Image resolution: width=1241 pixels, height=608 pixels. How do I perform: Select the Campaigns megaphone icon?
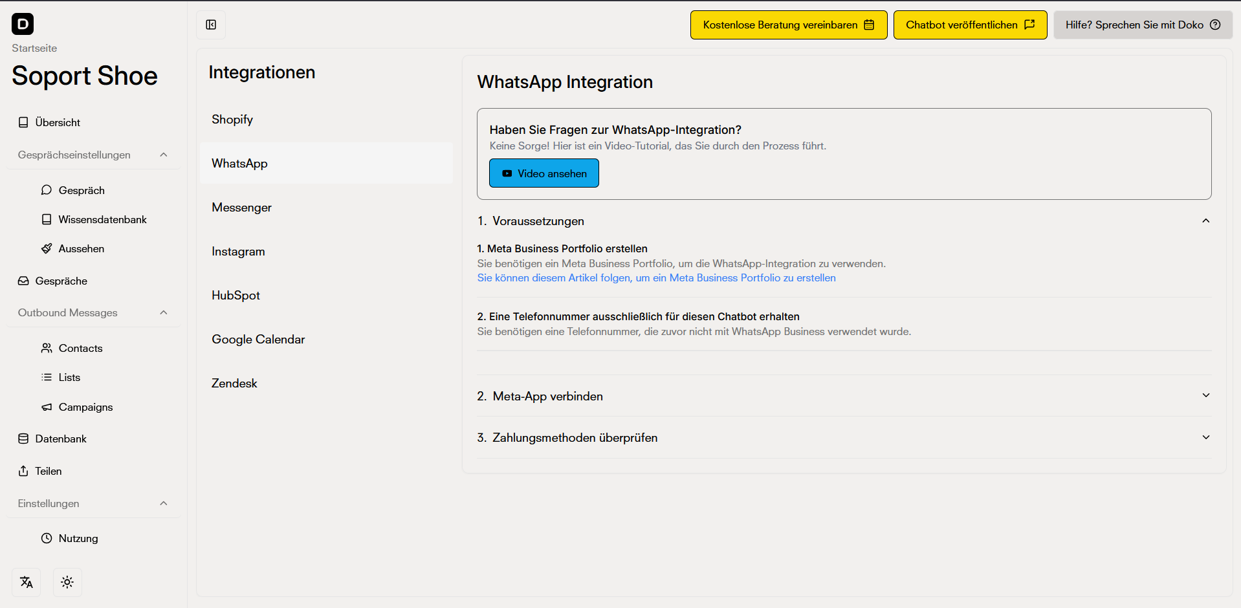point(46,407)
